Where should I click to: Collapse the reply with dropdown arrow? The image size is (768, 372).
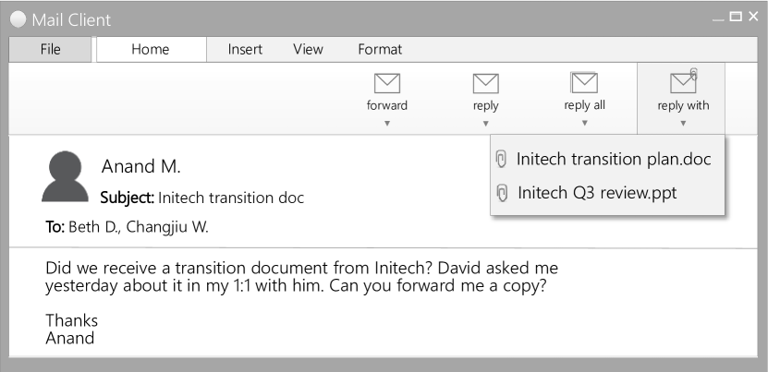click(683, 123)
